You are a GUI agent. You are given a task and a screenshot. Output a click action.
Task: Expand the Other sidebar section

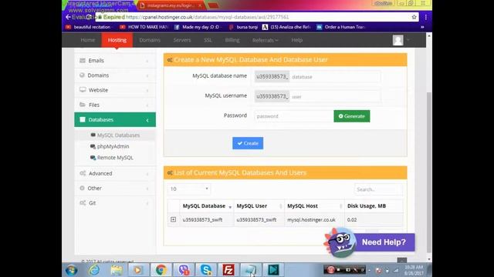(x=115, y=188)
